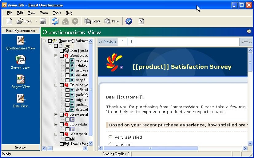Screen dimensions: 254x158
Task: Click the tree horizontal scroll right arrow
Action: click(85, 148)
